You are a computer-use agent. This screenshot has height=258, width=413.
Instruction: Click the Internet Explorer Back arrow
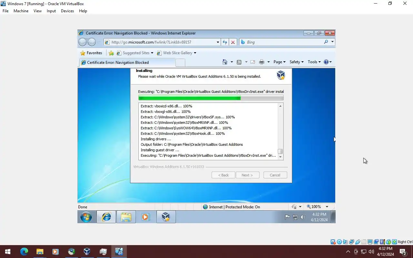[x=83, y=42]
